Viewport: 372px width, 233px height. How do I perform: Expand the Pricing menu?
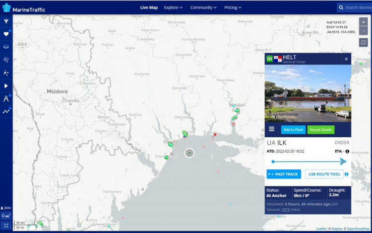[233, 7]
